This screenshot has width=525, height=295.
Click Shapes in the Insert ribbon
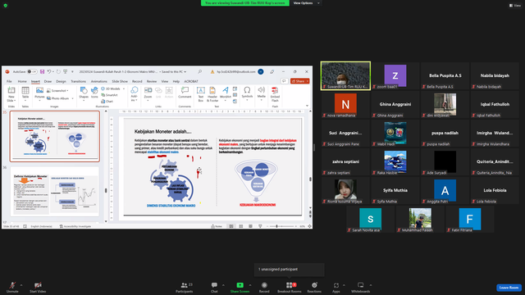[84, 93]
